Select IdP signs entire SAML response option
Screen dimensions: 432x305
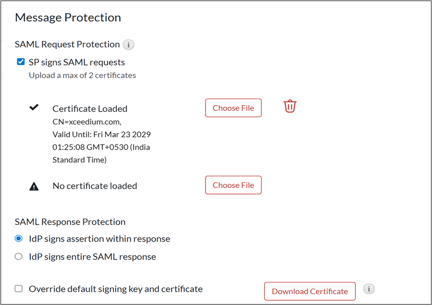pos(19,256)
